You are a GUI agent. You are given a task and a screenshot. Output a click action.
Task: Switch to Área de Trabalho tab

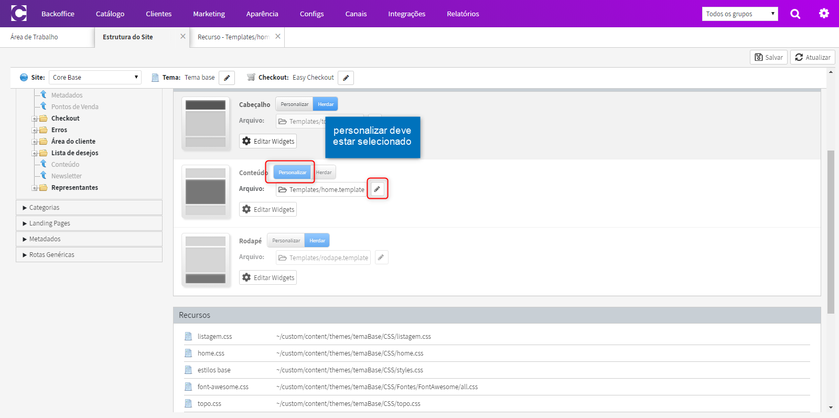(x=34, y=37)
